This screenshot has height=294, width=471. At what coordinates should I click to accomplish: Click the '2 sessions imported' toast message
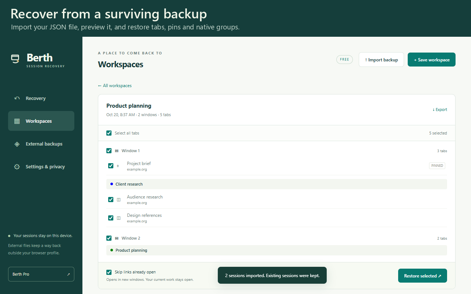point(272,275)
